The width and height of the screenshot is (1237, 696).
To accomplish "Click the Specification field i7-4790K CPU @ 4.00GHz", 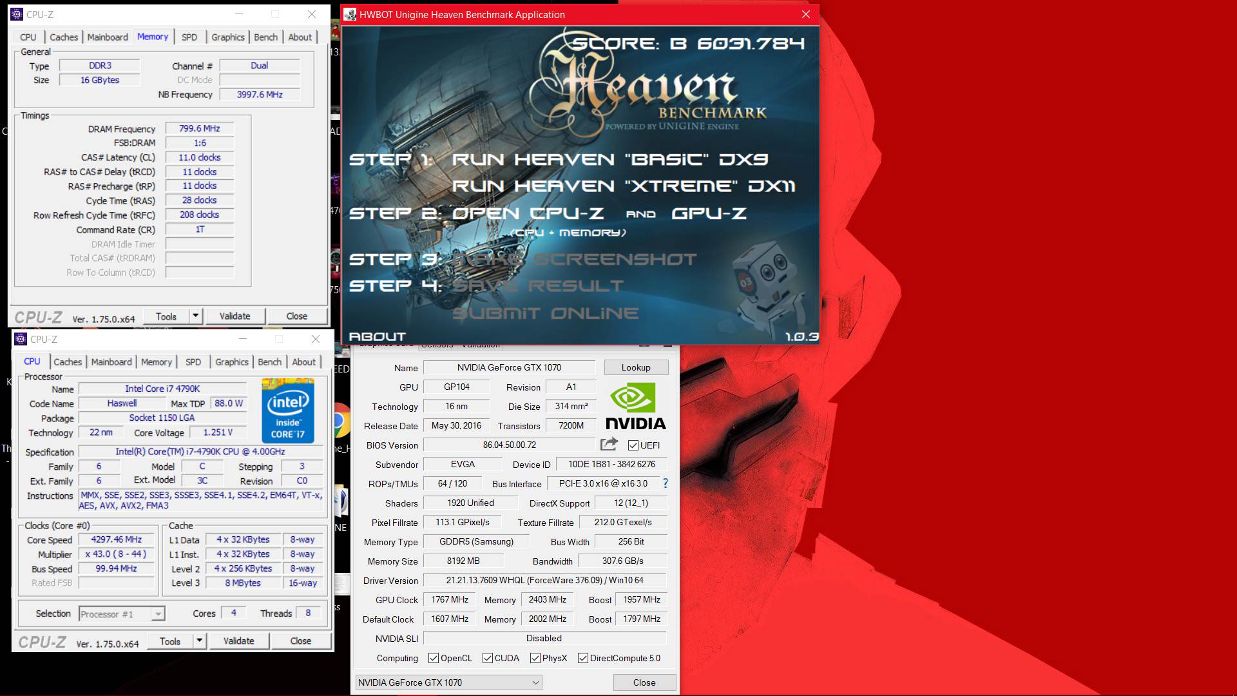I will [200, 452].
